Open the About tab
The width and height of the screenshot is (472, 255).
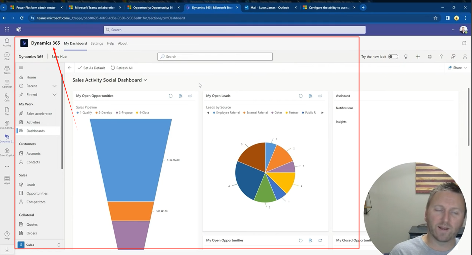(123, 43)
